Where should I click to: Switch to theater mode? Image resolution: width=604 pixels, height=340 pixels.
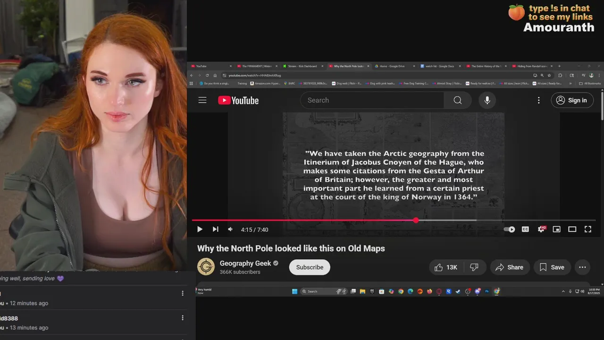(572, 229)
